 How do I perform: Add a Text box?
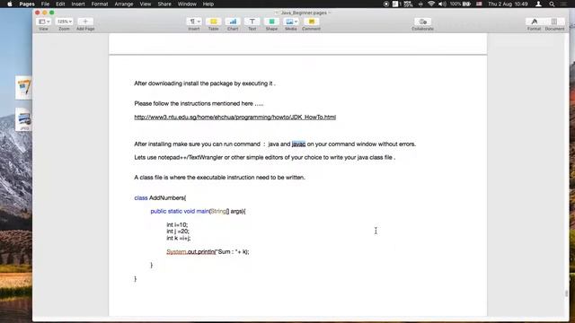pyautogui.click(x=252, y=22)
